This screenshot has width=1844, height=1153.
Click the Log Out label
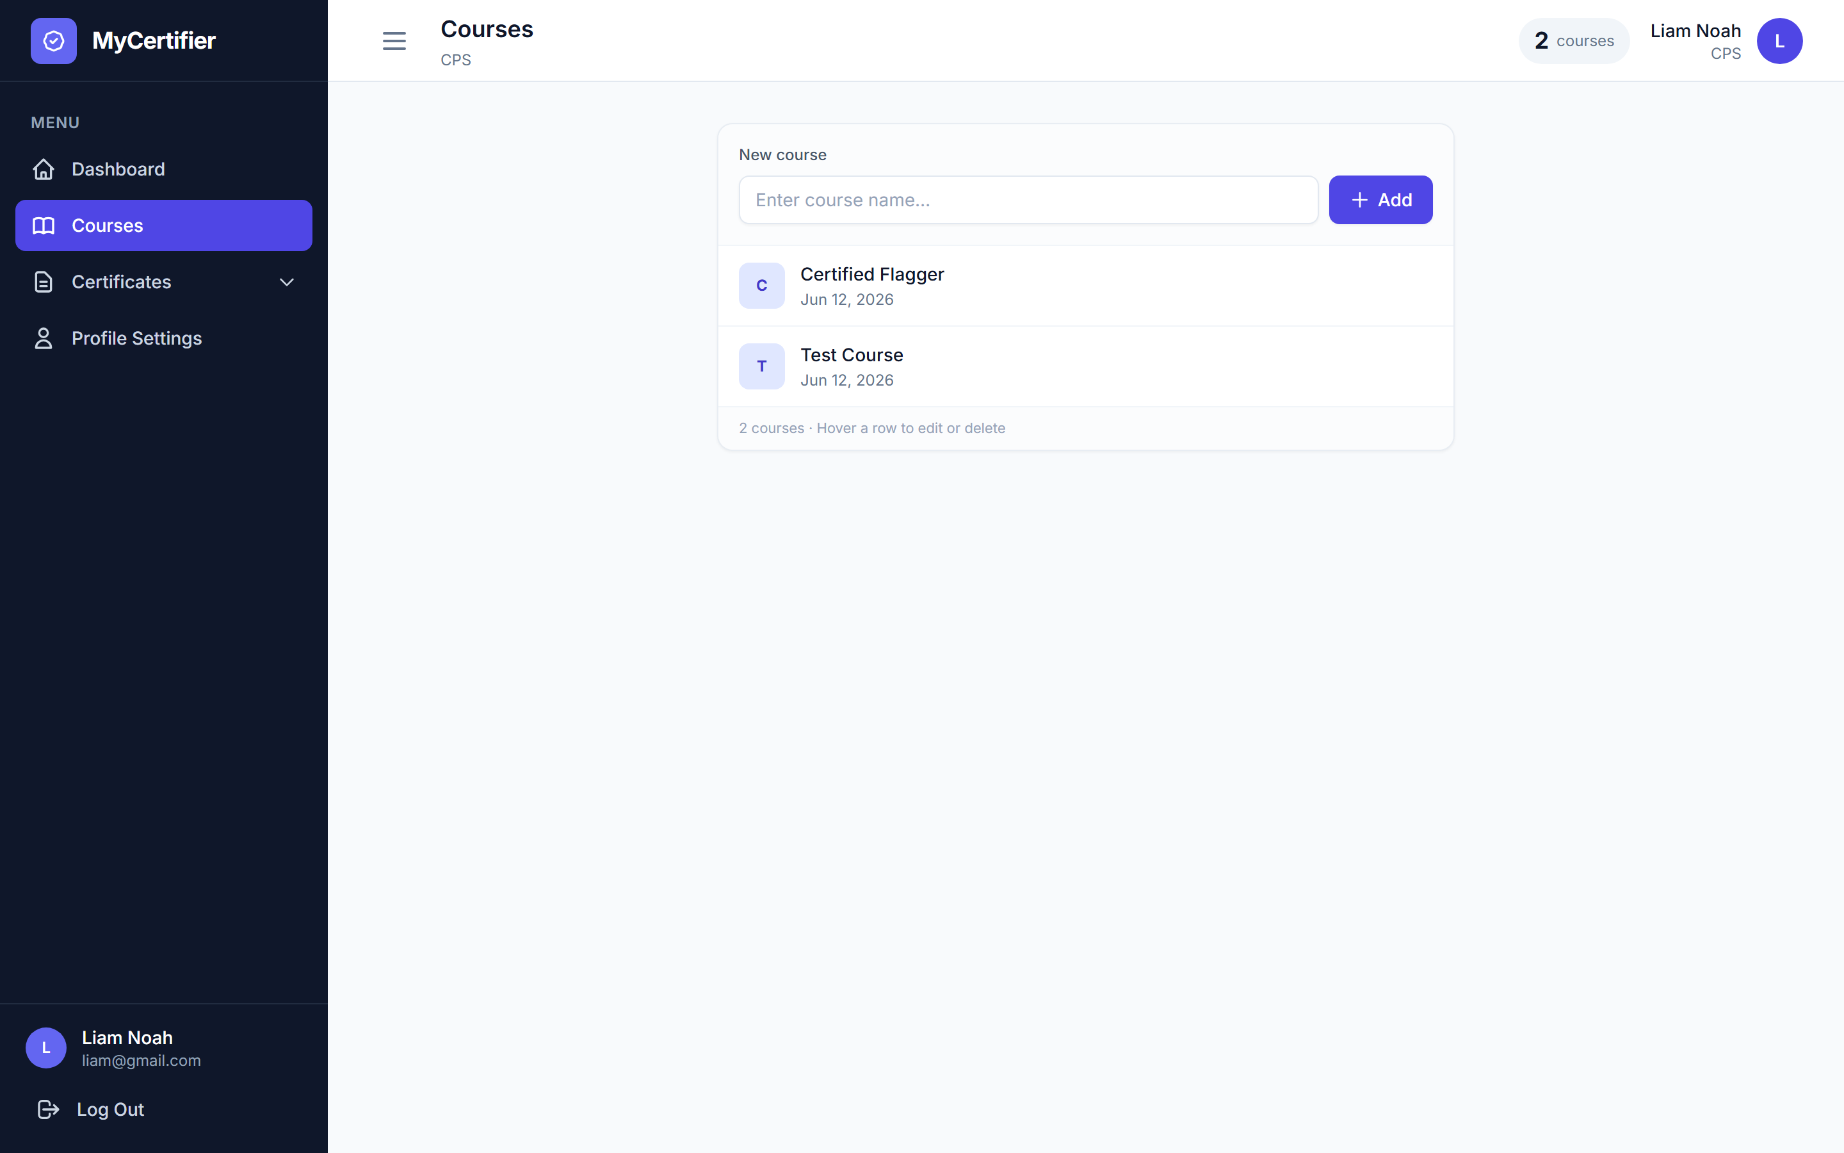[111, 1109]
